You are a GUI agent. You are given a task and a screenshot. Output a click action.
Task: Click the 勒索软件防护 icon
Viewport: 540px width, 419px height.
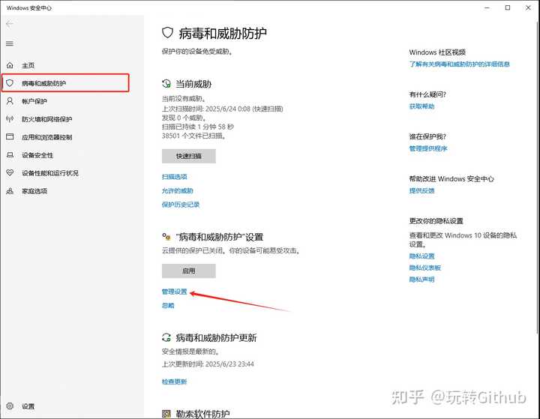[166, 414]
